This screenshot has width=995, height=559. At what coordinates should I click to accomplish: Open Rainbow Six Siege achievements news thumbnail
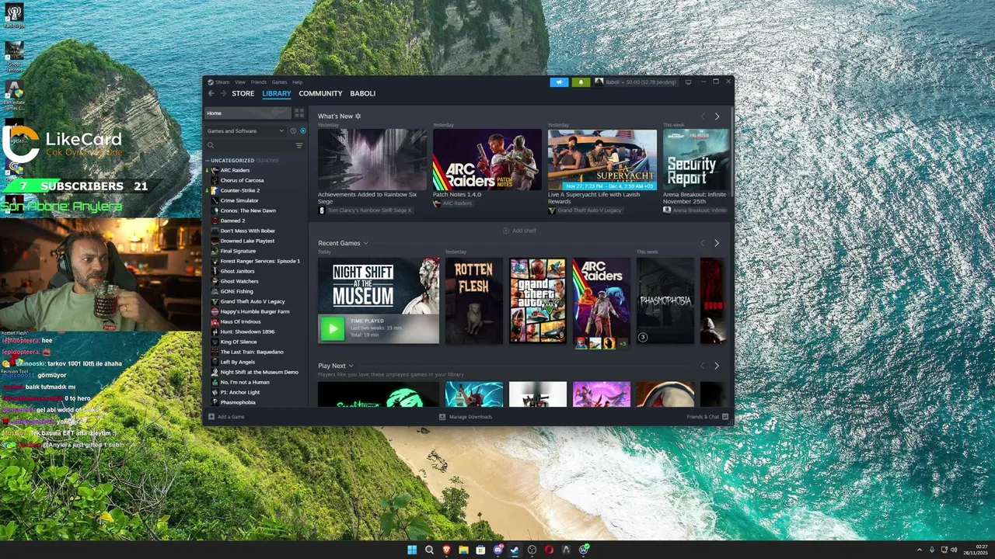point(372,159)
